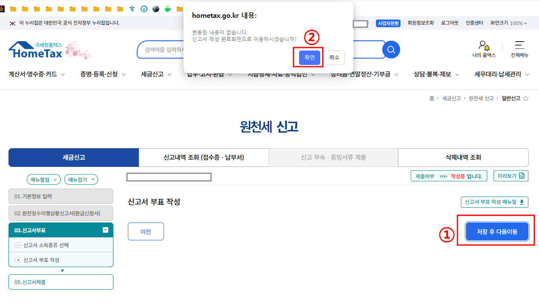Collapse menus with 메뉴접기 control
The image size is (539, 307).
[x=80, y=179]
